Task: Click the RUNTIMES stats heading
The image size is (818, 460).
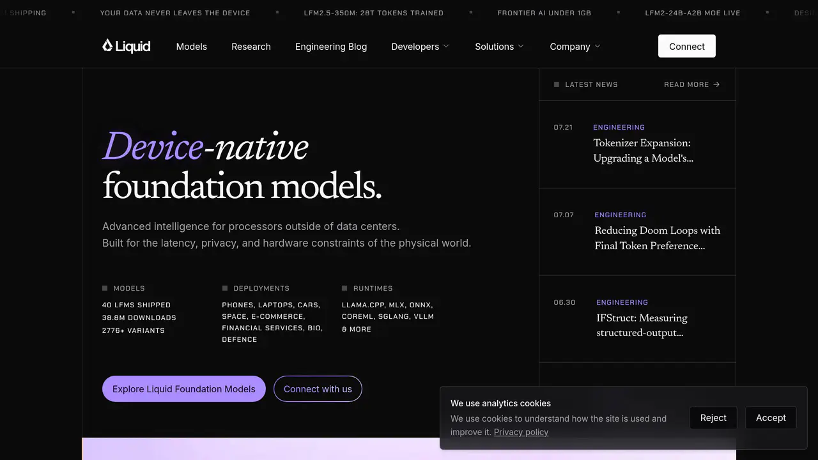Action: pos(373,288)
